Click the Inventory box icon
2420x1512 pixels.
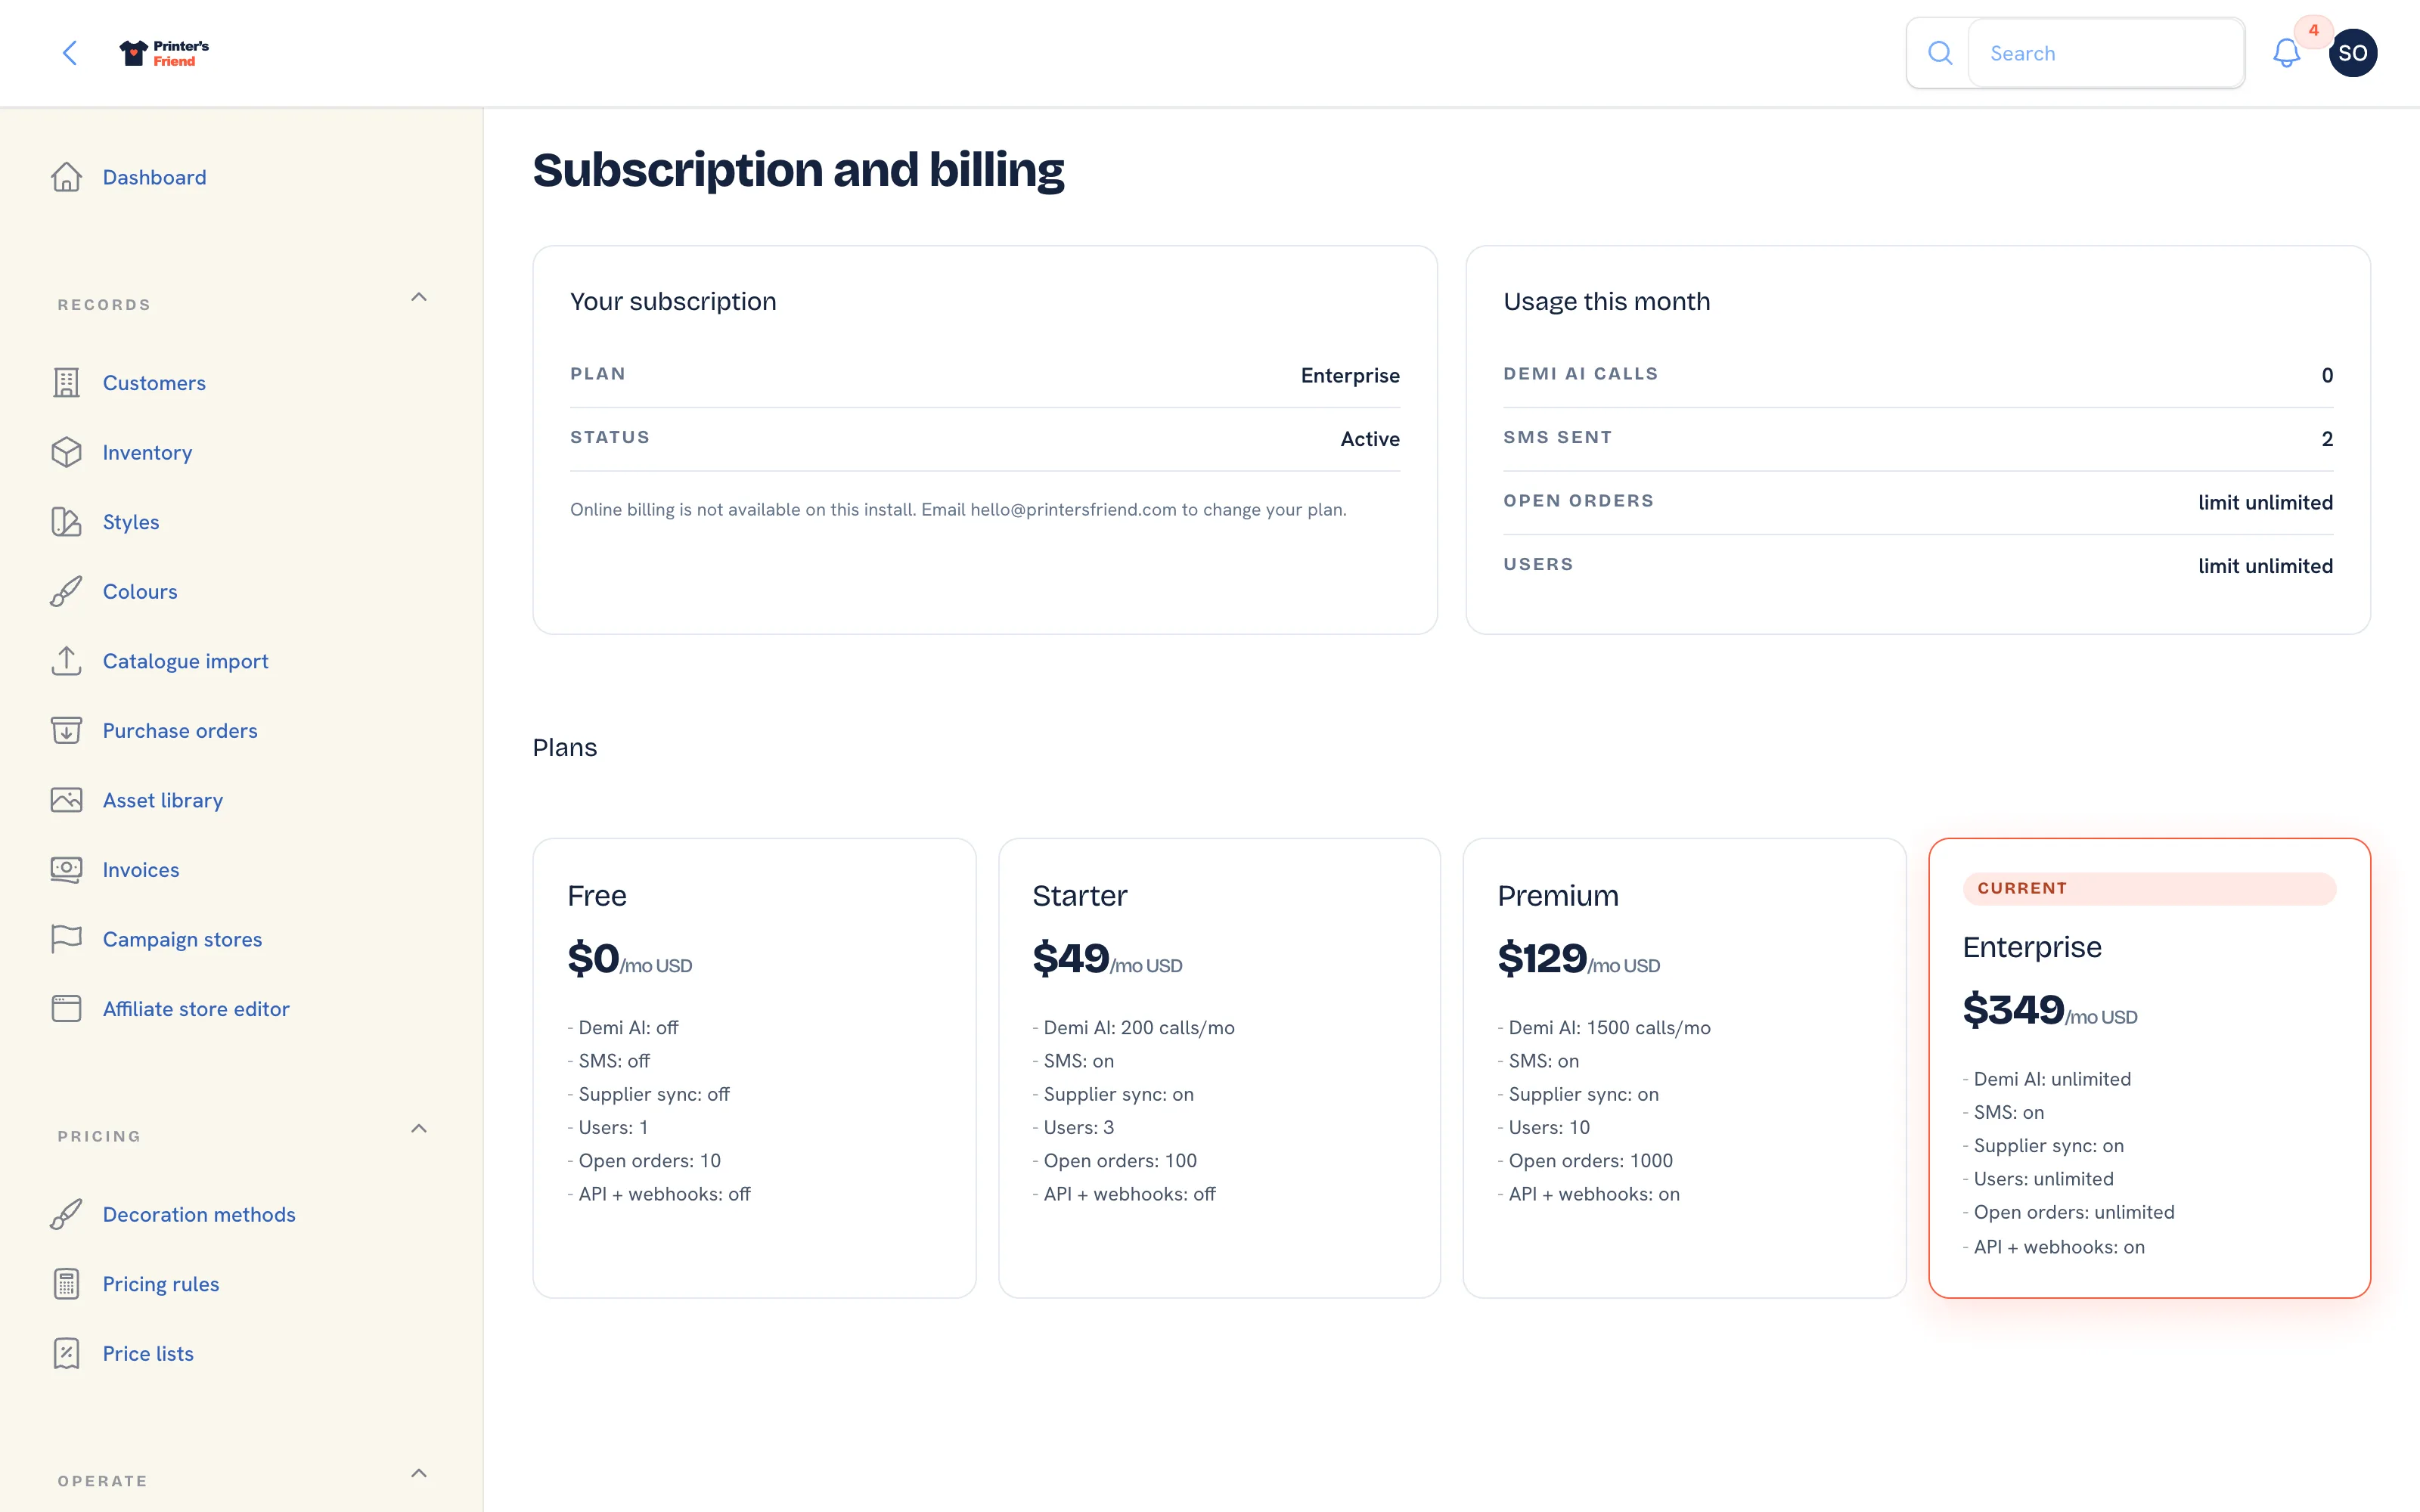click(66, 452)
